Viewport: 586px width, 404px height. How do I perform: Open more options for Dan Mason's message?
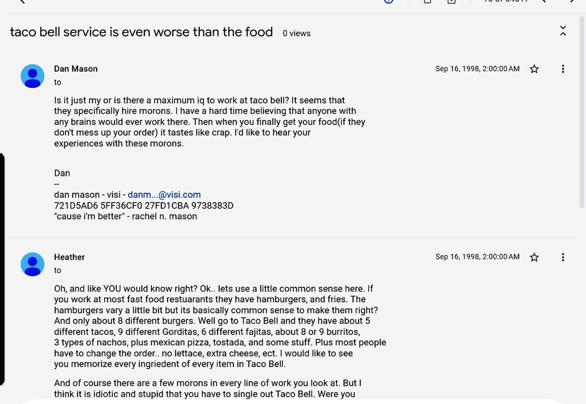(x=563, y=69)
